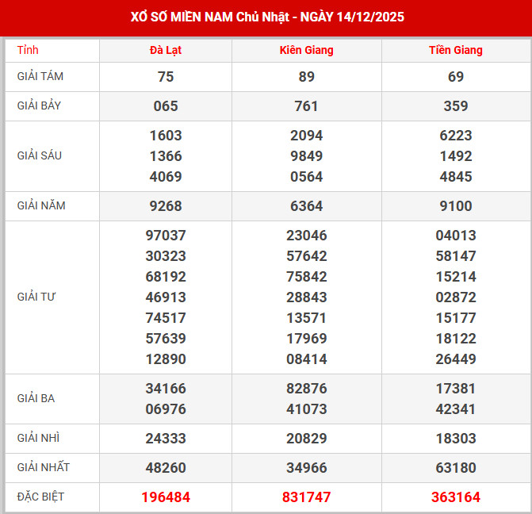This screenshot has width=532, height=514.
Task: Select Tiền Giang number 26449
Action: click(x=456, y=359)
